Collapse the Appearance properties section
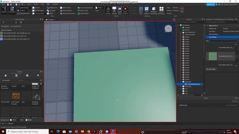239x134 pixels. 207,26
